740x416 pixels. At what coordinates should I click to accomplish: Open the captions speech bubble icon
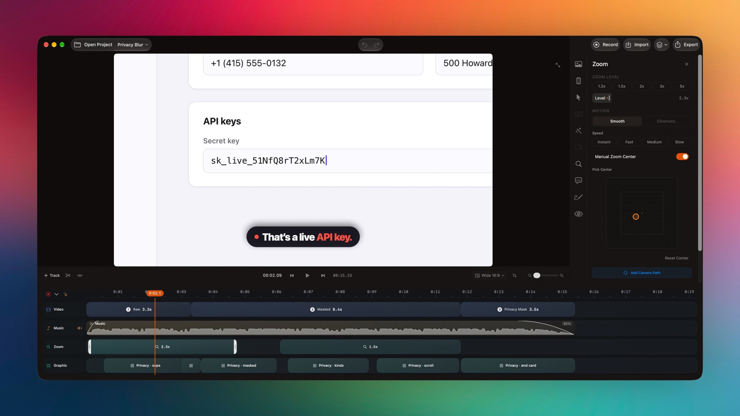coord(579,181)
